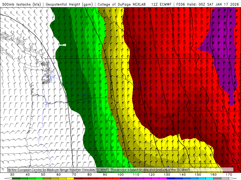The image size is (241, 180).
Task: Click the '80' color scale label
Action: point(89,175)
